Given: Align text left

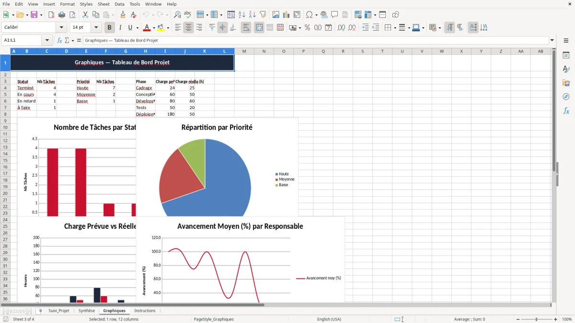Looking at the screenshot, I should (178, 28).
